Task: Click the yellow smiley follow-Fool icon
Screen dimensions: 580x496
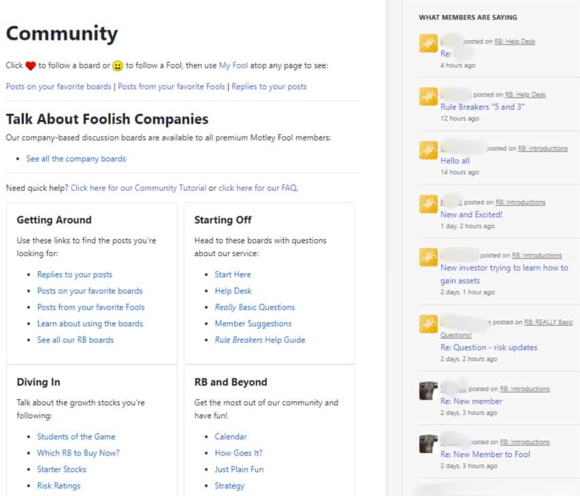Action: 118,66
